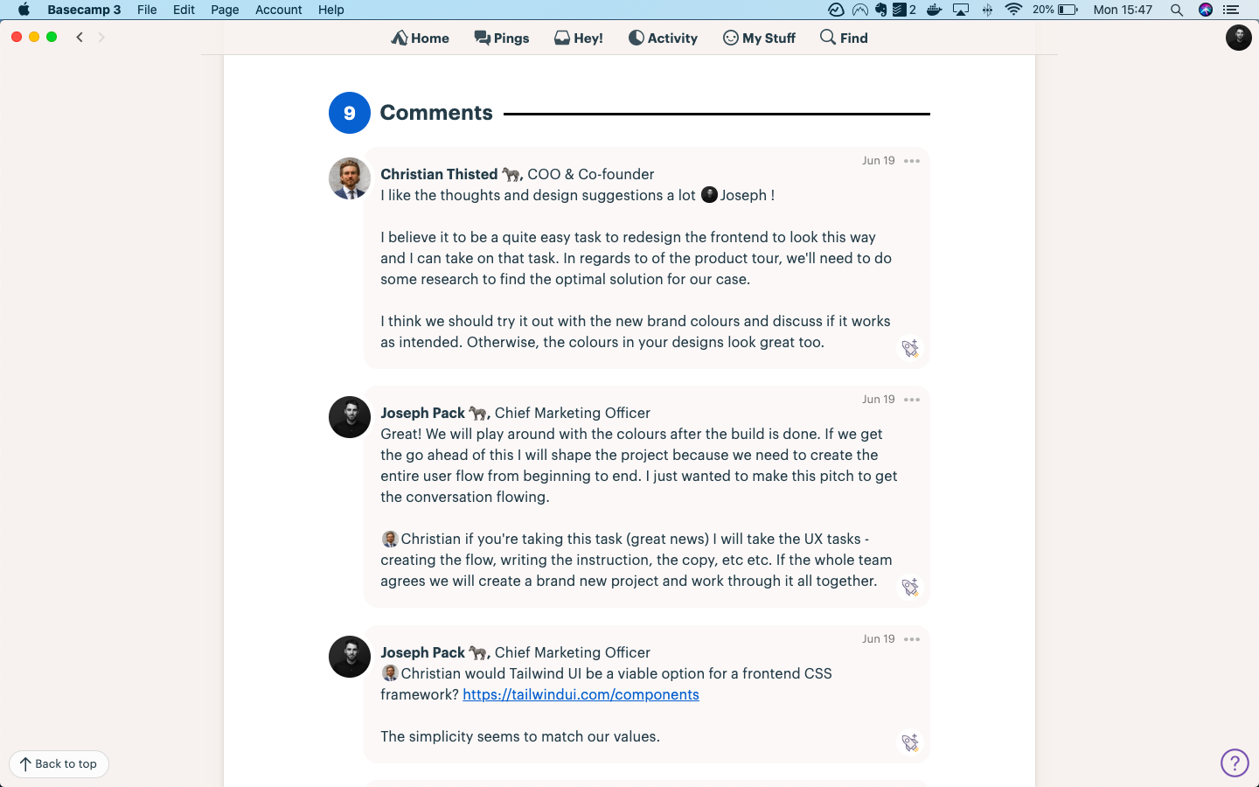Expand options menu on Joseph's 'Great!' comment

[x=912, y=400]
